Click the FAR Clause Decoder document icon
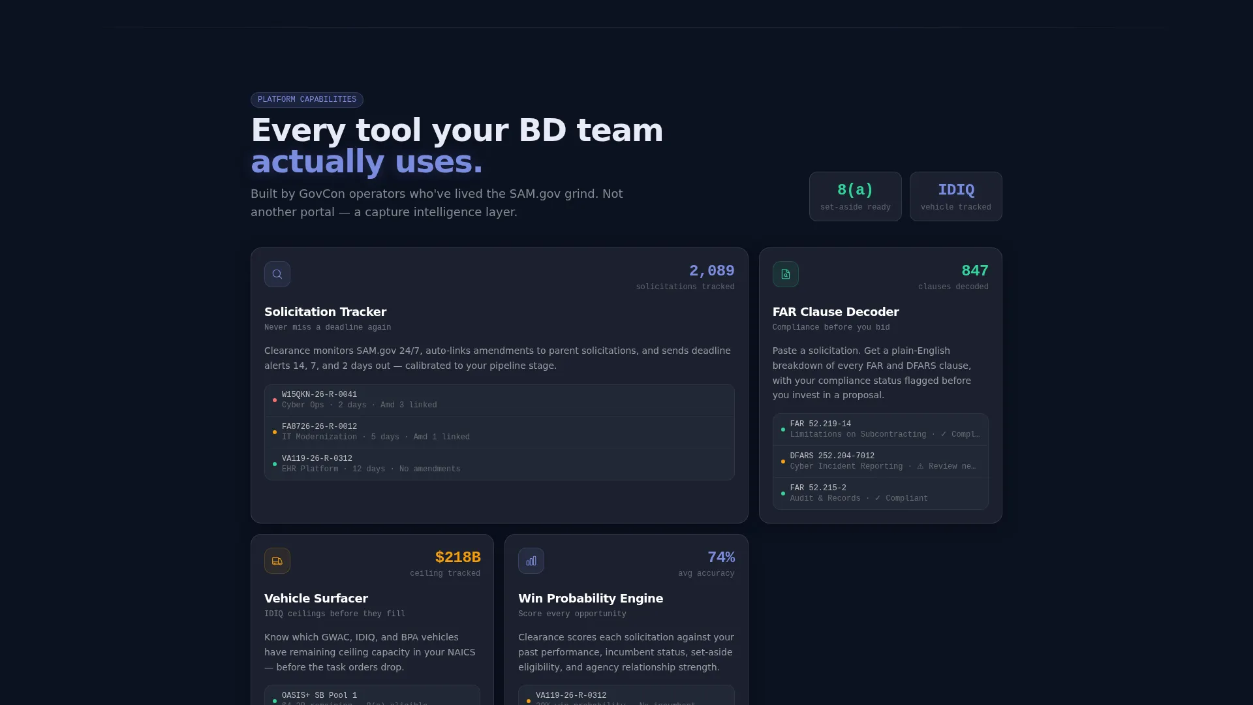Viewport: 1253px width, 705px height. click(x=786, y=274)
